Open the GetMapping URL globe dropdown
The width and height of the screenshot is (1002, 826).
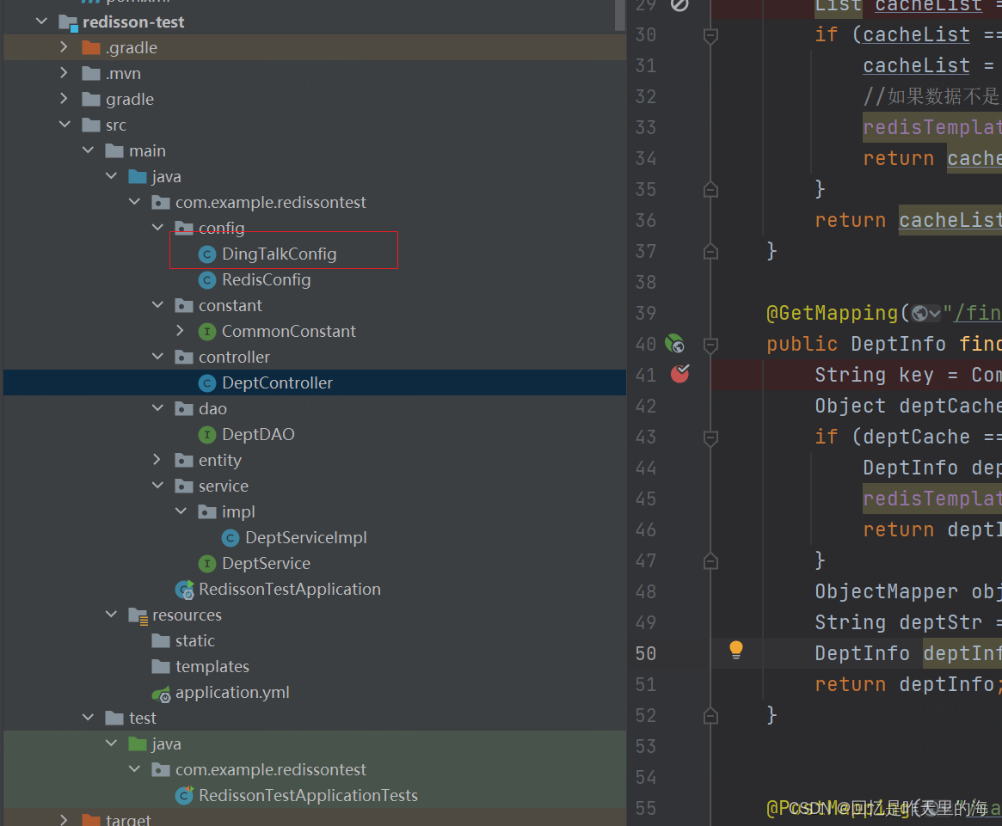pyautogui.click(x=926, y=313)
